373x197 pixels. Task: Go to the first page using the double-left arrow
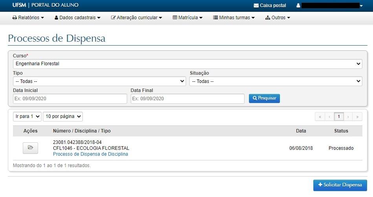click(320, 117)
